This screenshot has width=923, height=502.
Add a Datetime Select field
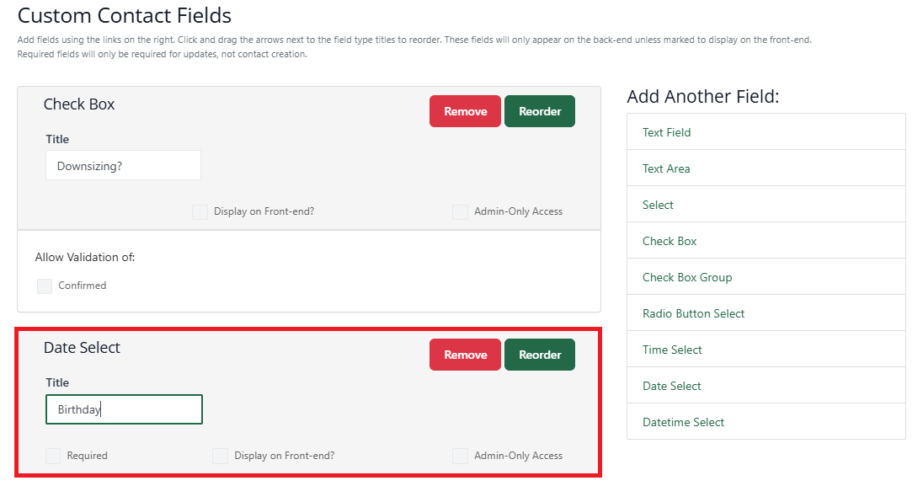[766, 422]
